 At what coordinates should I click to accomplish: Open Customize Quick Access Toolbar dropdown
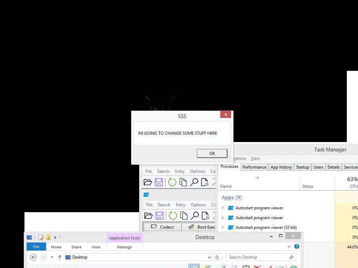(x=55, y=237)
